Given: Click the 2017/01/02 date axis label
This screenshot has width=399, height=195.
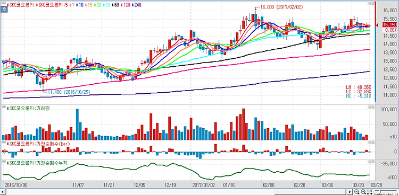Looking at the screenshot, I should point(204,185).
